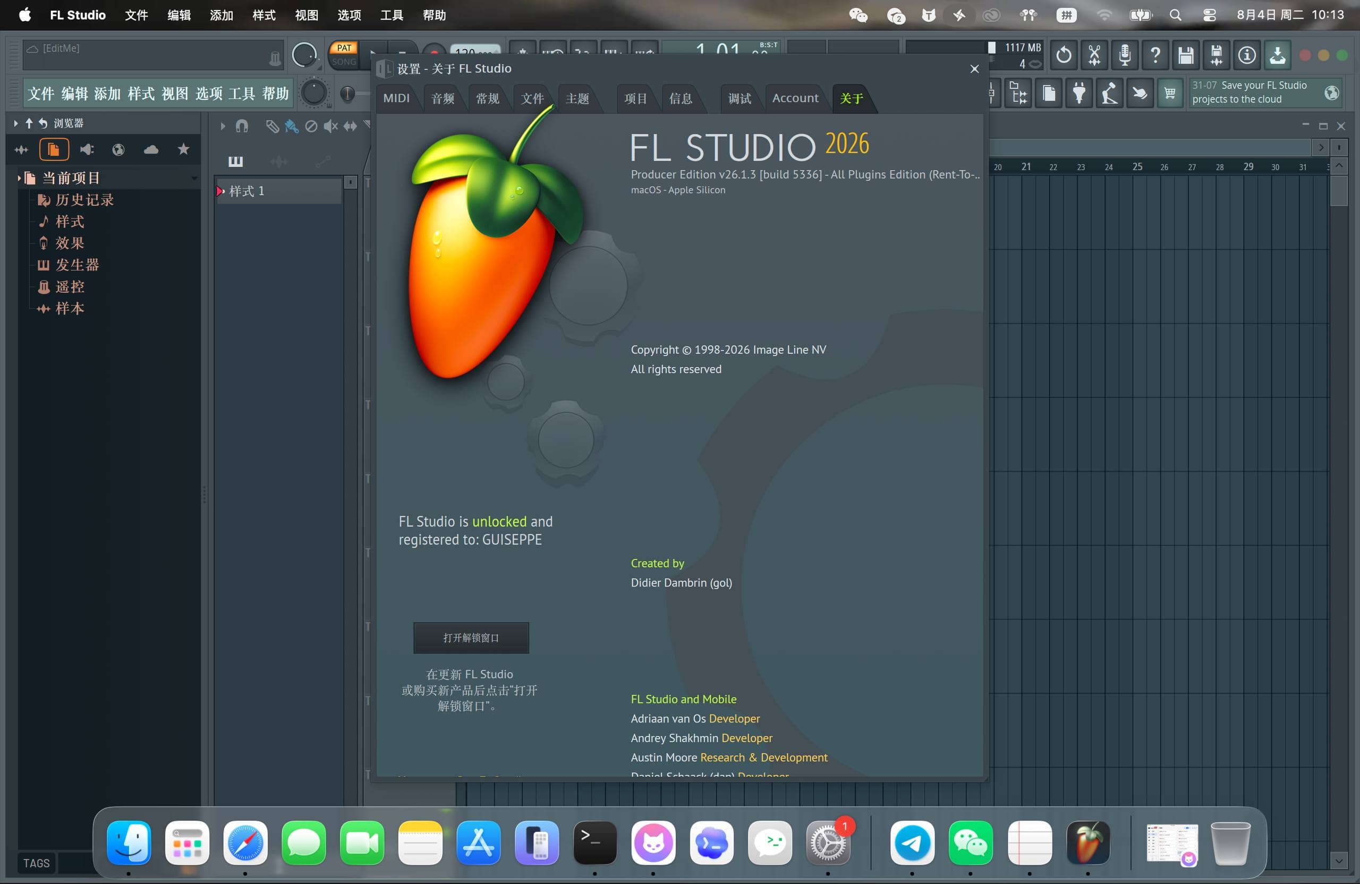Click the small swing knob beside pitch
This screenshot has width=1360, height=884.
coord(347,93)
